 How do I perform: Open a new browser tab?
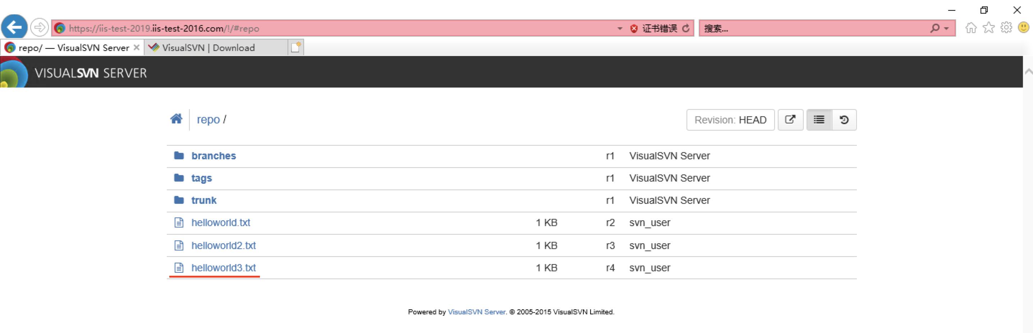pos(296,47)
